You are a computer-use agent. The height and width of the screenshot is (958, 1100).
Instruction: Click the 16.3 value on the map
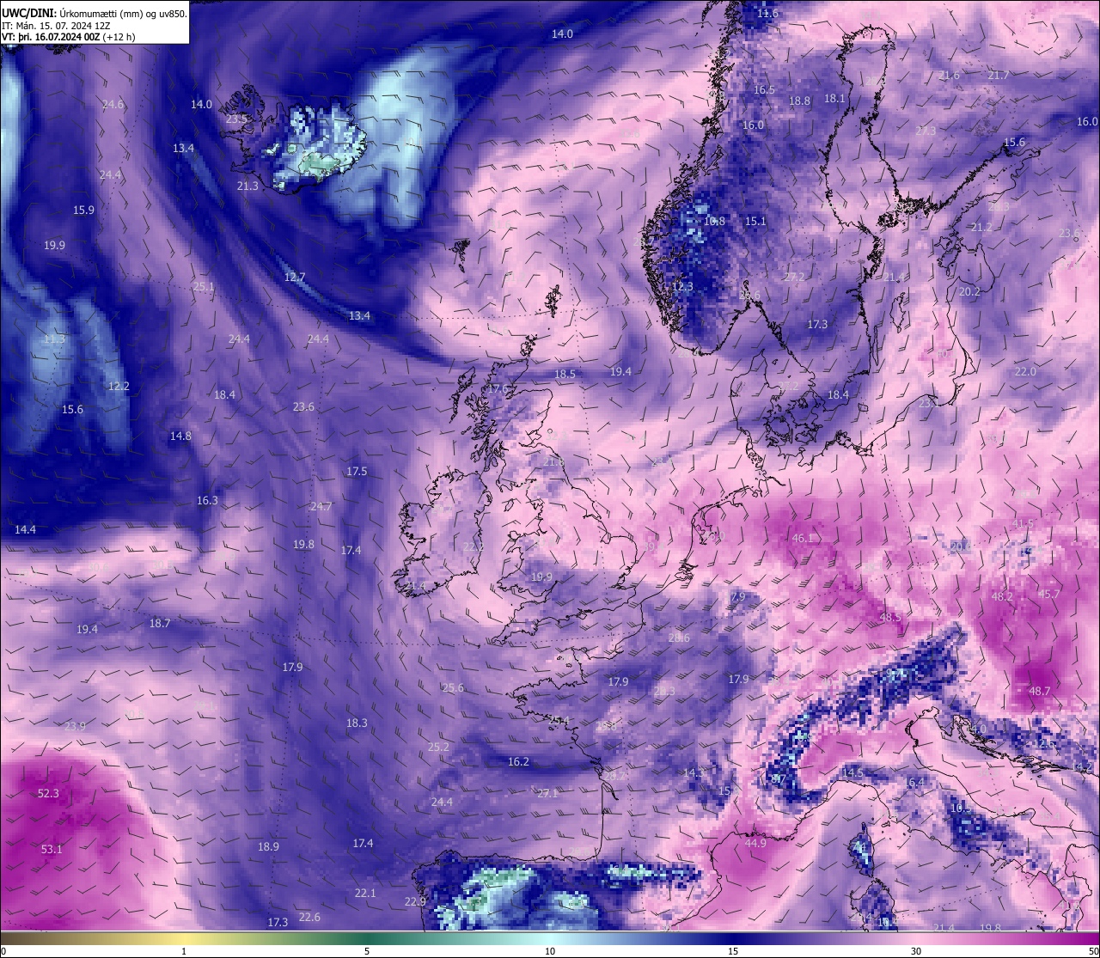(x=207, y=500)
